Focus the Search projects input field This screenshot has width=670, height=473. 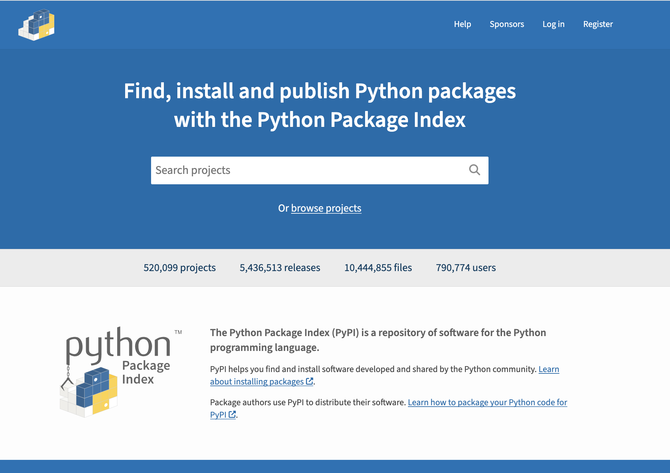[308, 170]
